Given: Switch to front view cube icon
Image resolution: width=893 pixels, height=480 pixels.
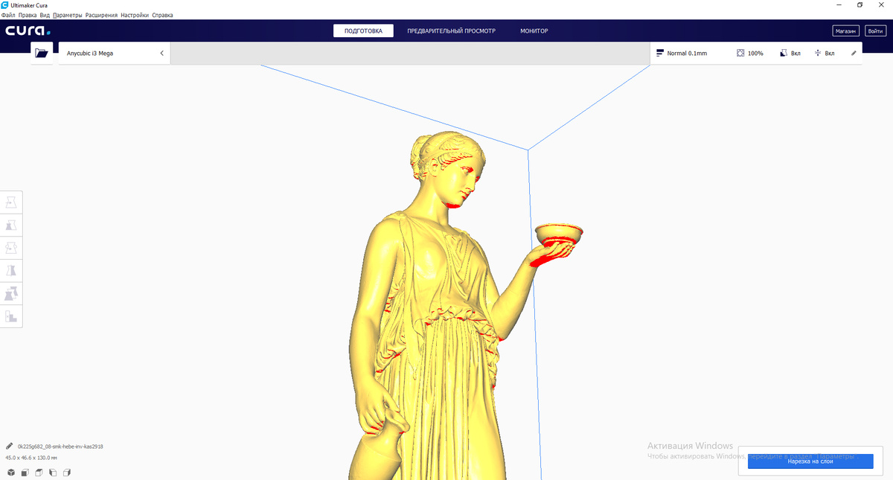Looking at the screenshot, I should pos(25,473).
